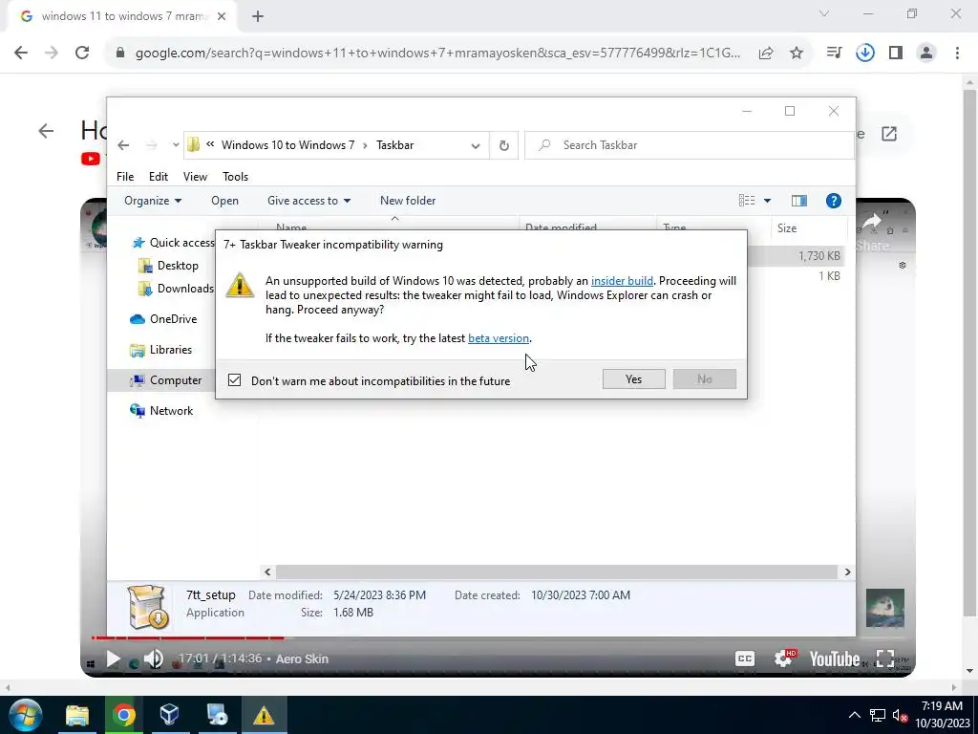Click the 7tt_setup installer icon
Screen dimensions: 978x734
click(147, 606)
